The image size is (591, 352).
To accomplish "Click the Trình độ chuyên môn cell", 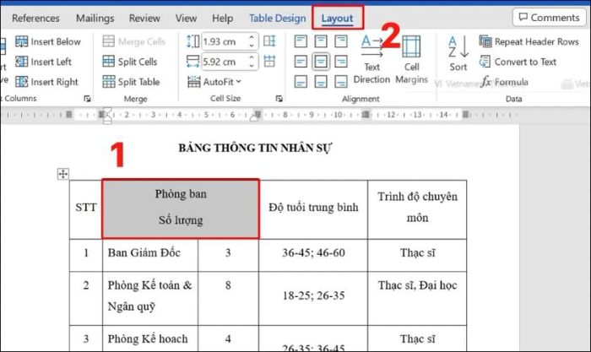I will (x=417, y=209).
